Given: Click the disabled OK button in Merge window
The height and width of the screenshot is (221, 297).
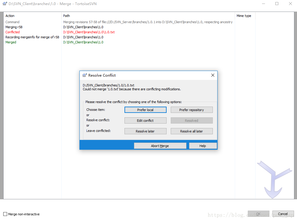Looking at the screenshot, I should (258, 214).
